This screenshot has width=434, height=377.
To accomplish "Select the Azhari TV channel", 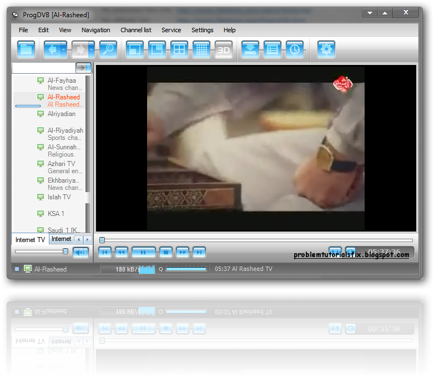I will (x=49, y=167).
